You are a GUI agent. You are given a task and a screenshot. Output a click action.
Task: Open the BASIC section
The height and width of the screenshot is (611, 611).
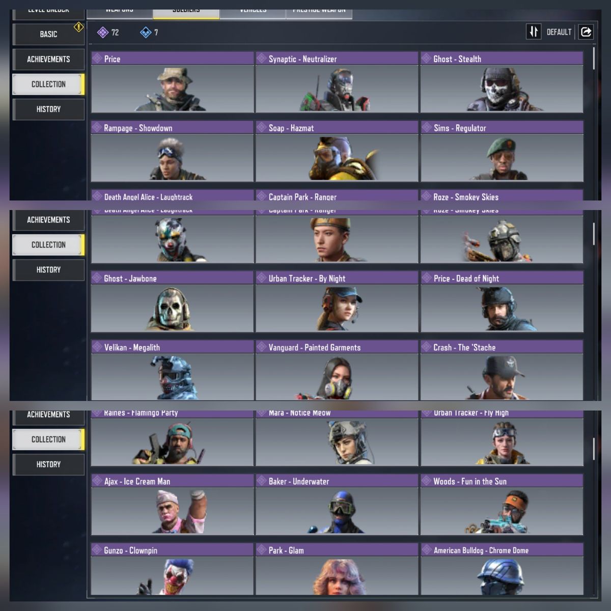[48, 34]
